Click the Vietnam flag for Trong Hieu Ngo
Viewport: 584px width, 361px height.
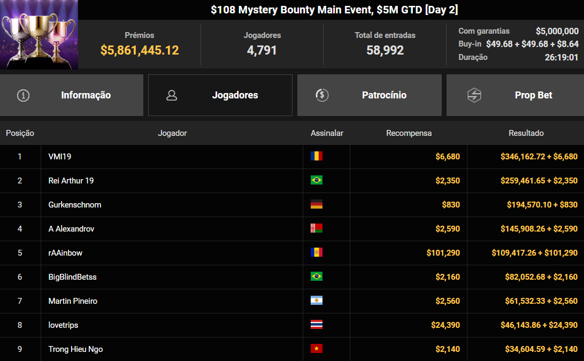pyautogui.click(x=317, y=349)
